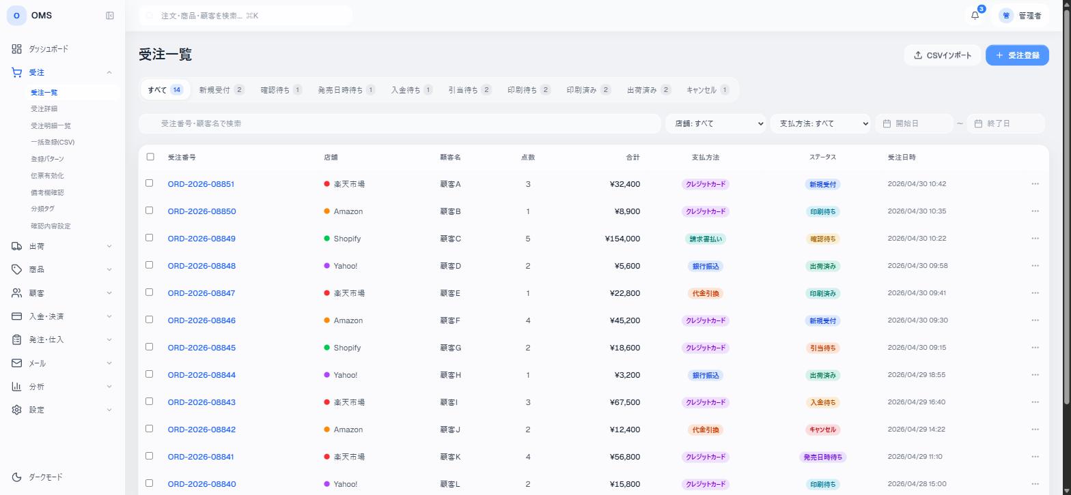Check the box for ORD-2026-08851

click(x=150, y=183)
